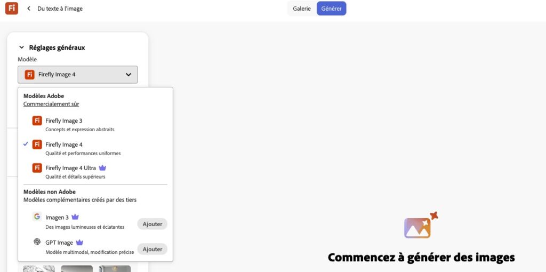
Task: Click the Adobe Firefly logo in header
Action: point(12,9)
